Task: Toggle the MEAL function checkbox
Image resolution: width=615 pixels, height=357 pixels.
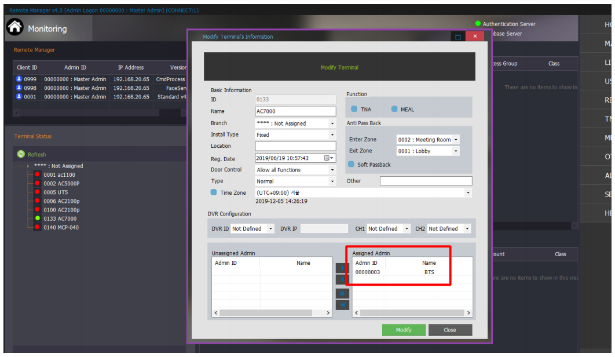Action: 394,108
